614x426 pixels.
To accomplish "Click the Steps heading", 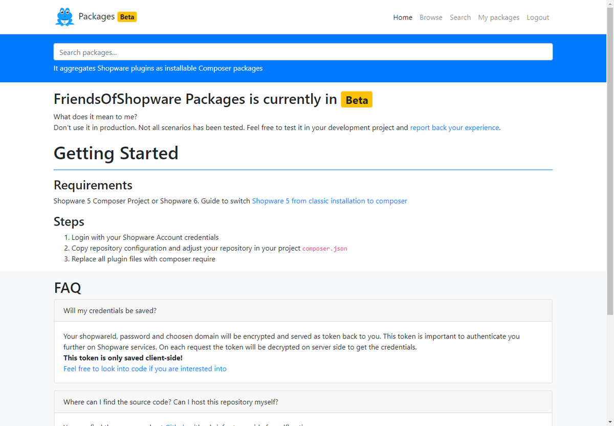I will 69,221.
